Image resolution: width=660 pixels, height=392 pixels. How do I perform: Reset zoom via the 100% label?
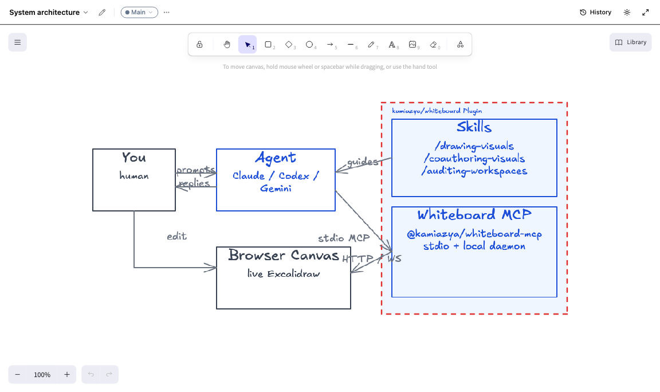pos(42,374)
